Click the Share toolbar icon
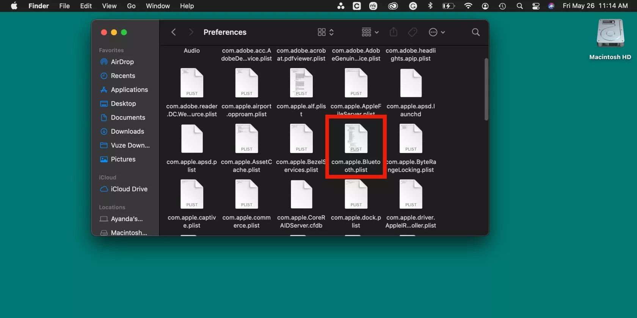This screenshot has width=637, height=318. point(393,32)
